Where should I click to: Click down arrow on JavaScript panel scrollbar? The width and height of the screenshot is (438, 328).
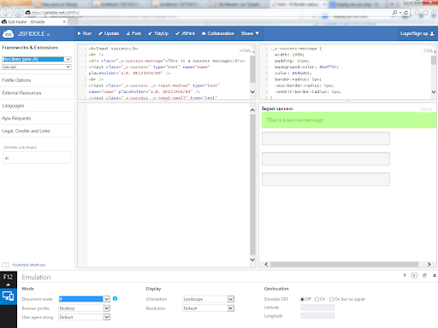(x=252, y=260)
